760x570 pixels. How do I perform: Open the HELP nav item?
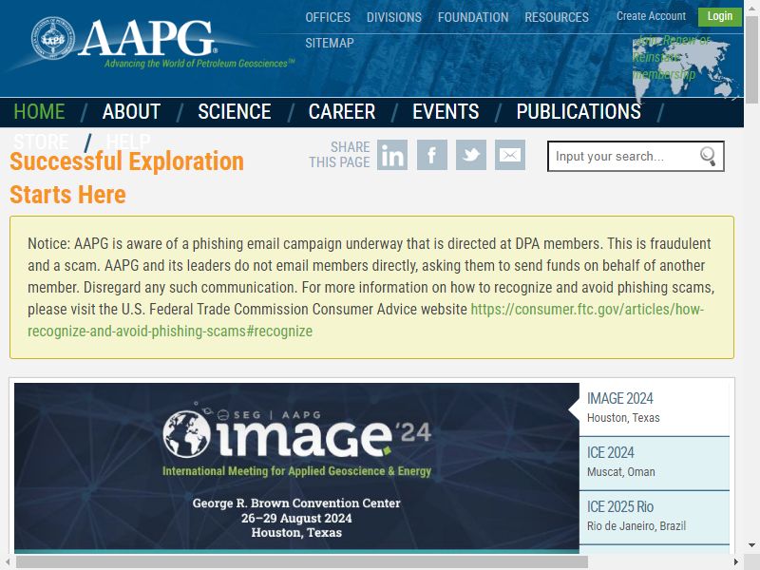point(128,142)
